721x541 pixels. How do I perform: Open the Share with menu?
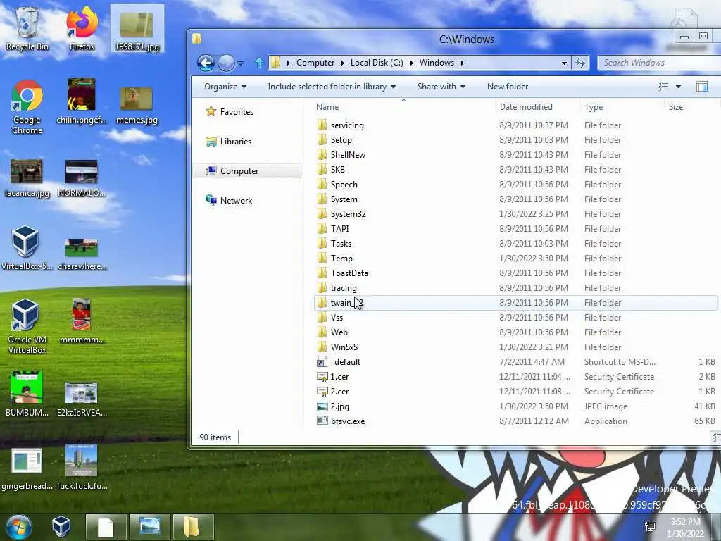(441, 87)
